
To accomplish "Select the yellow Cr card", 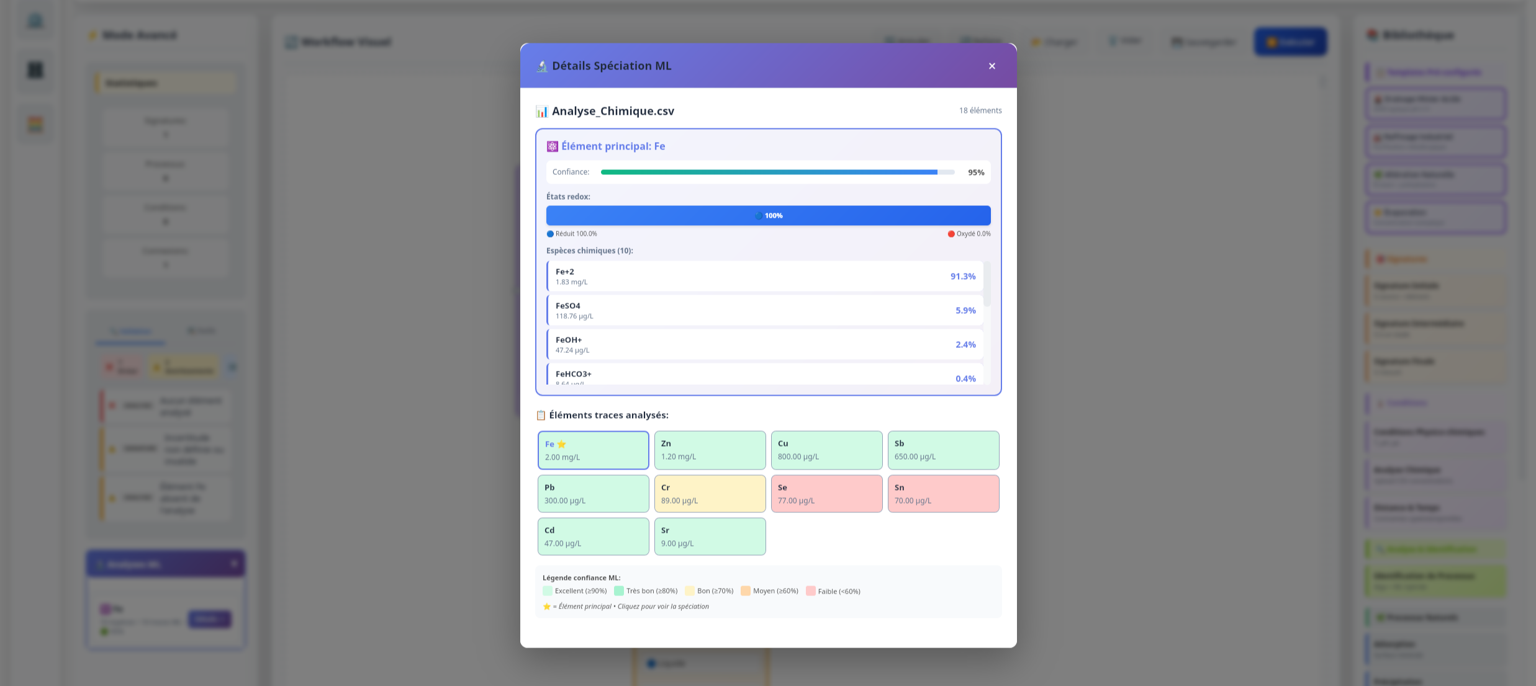I will pos(710,493).
